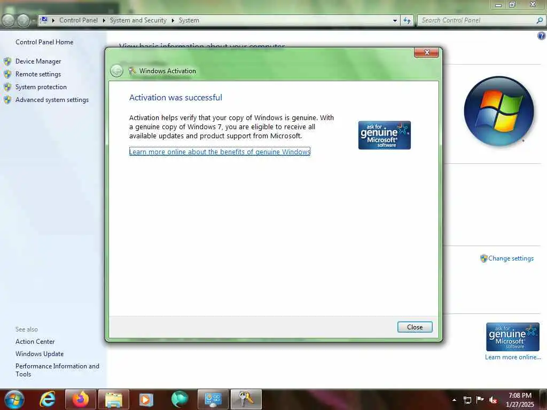Image resolution: width=547 pixels, height=410 pixels.
Task: Click the shield icon beside Advanced system settings
Action: pos(7,100)
